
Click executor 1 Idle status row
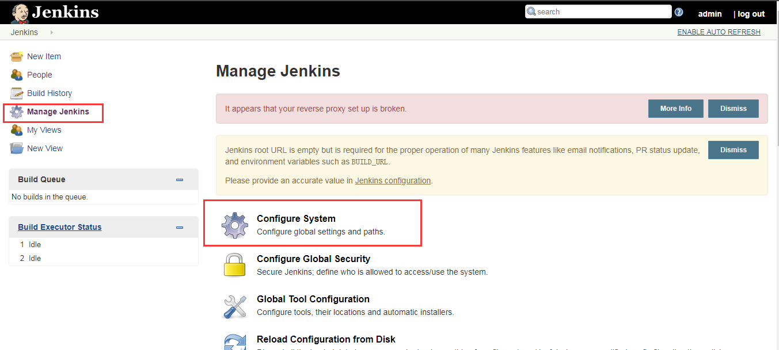(x=104, y=244)
